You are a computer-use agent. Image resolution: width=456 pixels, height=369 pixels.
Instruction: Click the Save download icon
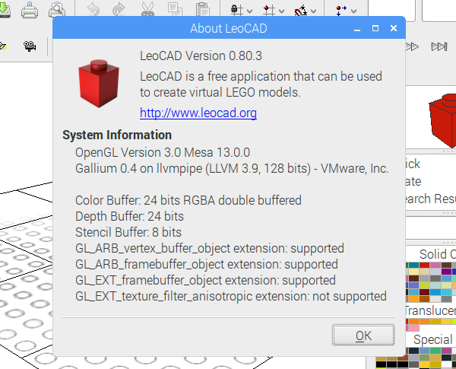pyautogui.click(x=5, y=10)
